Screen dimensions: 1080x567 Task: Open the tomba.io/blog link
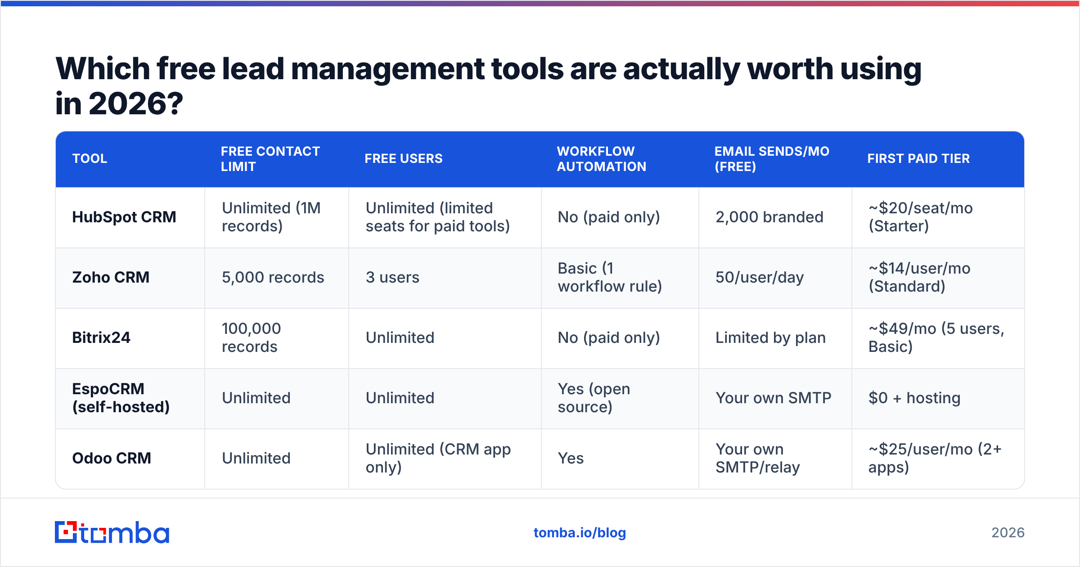[580, 533]
